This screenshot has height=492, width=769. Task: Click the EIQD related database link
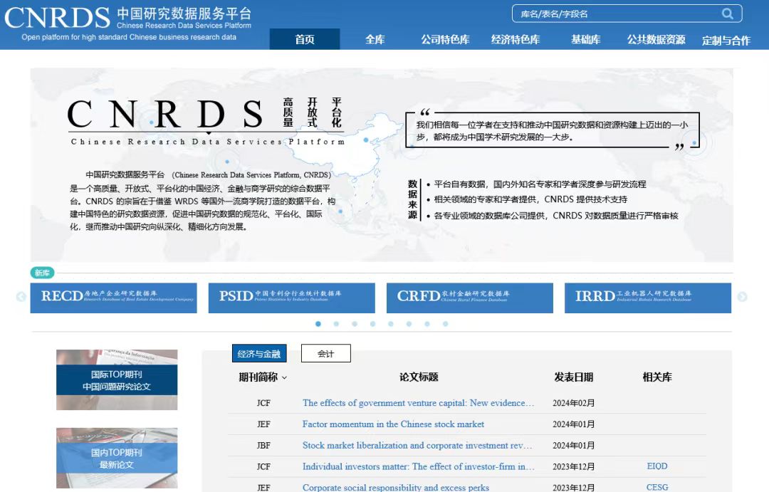[656, 466]
